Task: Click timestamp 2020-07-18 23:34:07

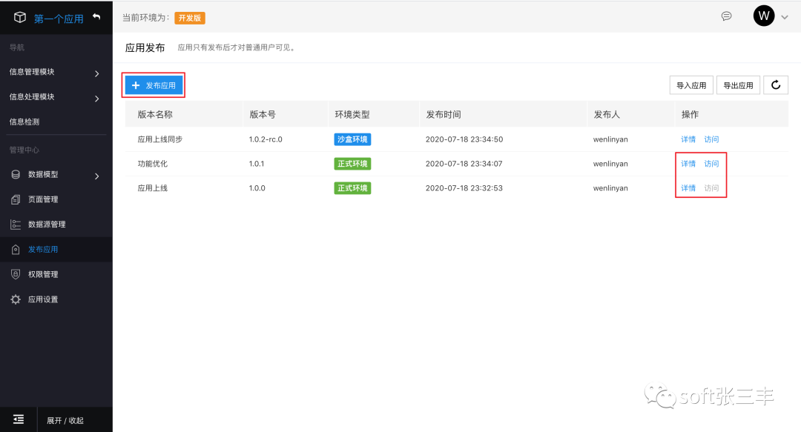Action: tap(464, 164)
